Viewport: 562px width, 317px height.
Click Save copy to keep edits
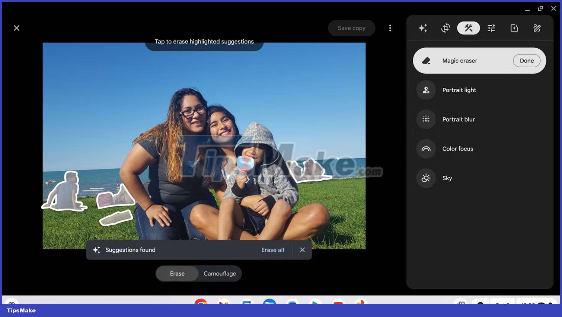pos(351,28)
